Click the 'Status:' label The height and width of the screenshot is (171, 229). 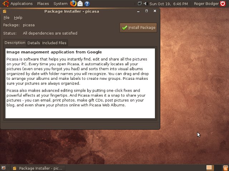pos(10,33)
